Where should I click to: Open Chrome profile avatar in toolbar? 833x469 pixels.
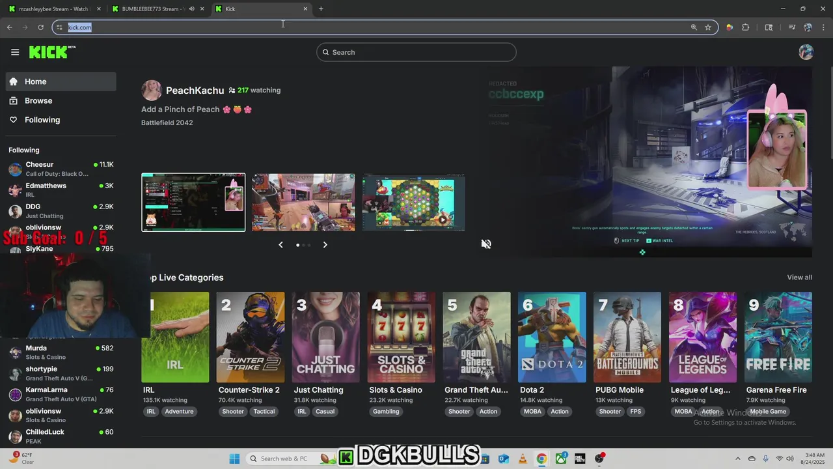coord(808,27)
